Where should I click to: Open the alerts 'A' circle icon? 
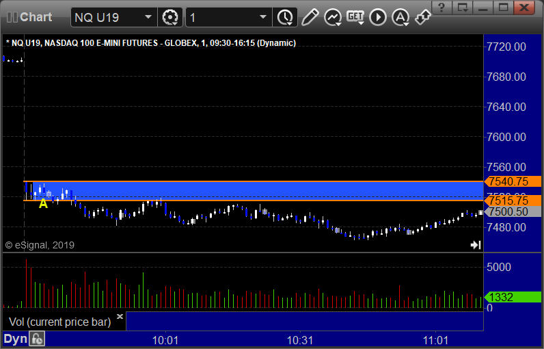(x=400, y=16)
